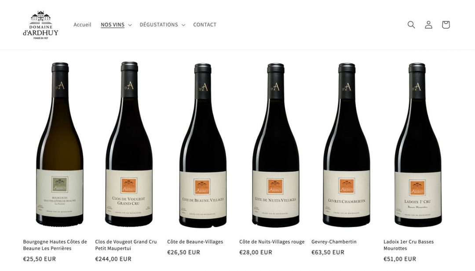Select the Ladoix 1er Cru bottle image
The width and height of the screenshot is (475, 271).
(418, 145)
